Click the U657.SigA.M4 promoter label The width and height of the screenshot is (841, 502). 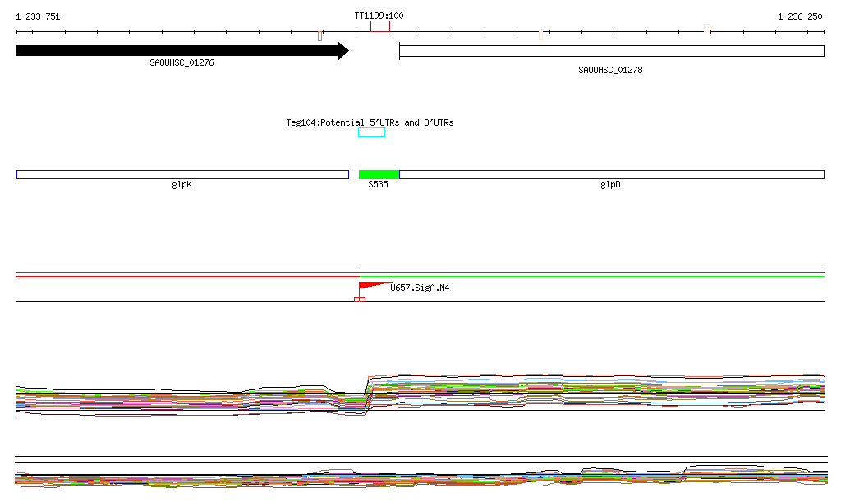click(420, 288)
